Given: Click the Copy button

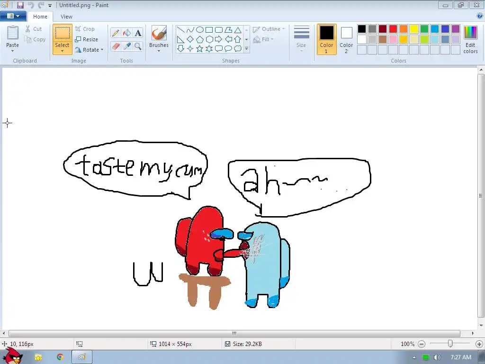Looking at the screenshot, I should pos(35,40).
